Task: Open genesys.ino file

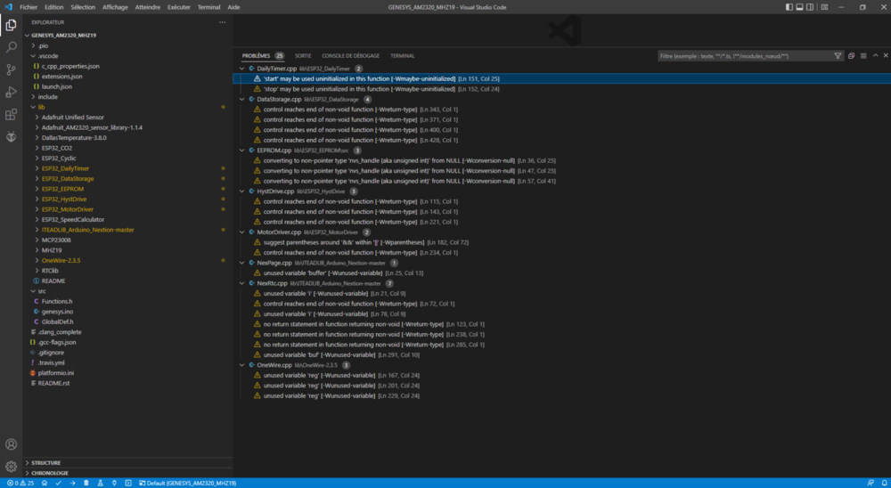Action: tap(57, 312)
